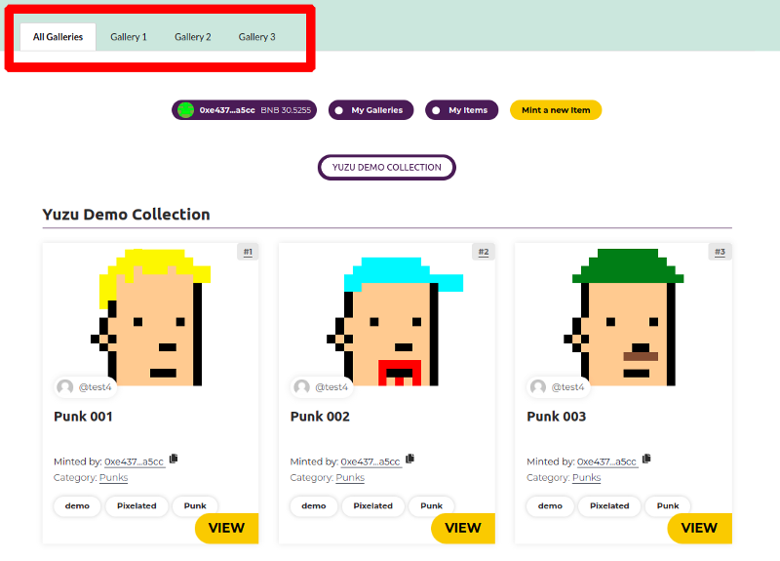
Task: Click VIEW on the Punk 001 card
Action: (227, 528)
